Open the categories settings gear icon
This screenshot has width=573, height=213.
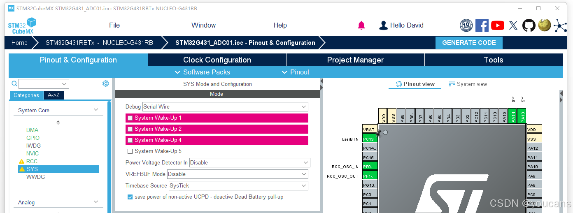point(106,83)
